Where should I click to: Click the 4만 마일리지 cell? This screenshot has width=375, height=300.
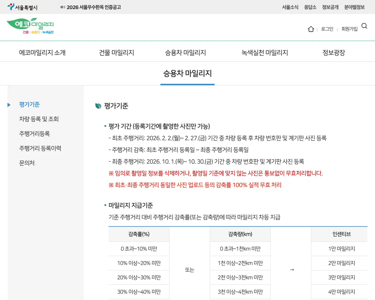click(339, 292)
